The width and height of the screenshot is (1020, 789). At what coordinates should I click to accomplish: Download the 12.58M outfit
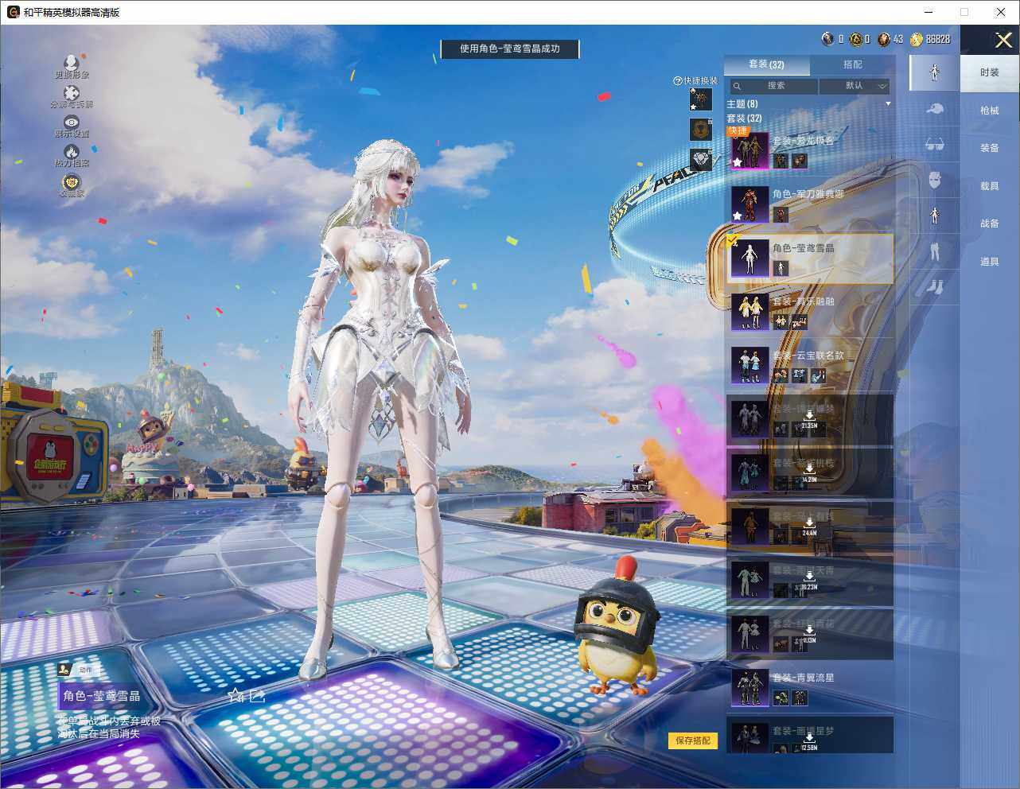pos(809,741)
